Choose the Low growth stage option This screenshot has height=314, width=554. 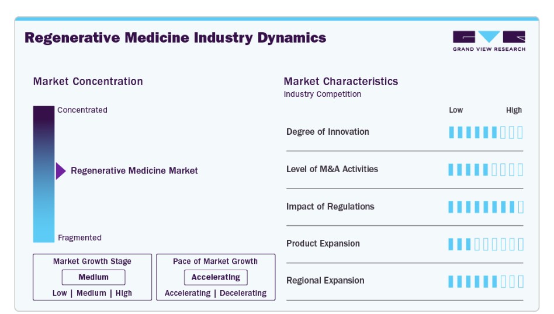point(60,293)
